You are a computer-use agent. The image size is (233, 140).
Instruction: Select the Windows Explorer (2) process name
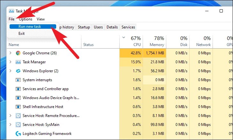pyautogui.click(x=41, y=71)
